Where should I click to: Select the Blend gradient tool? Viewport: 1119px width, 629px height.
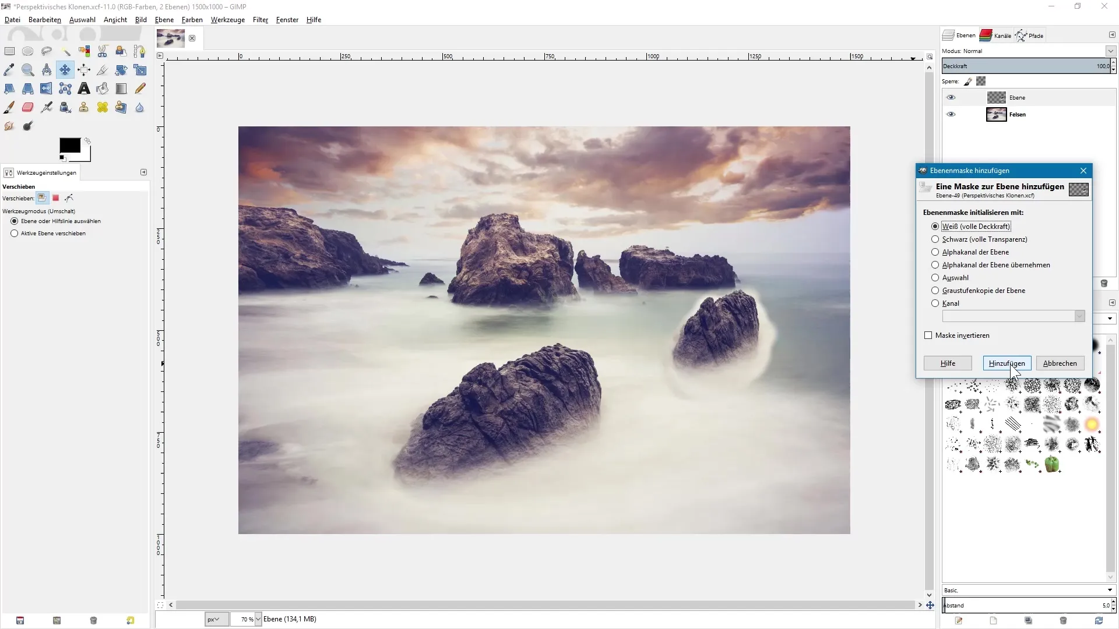(x=121, y=89)
